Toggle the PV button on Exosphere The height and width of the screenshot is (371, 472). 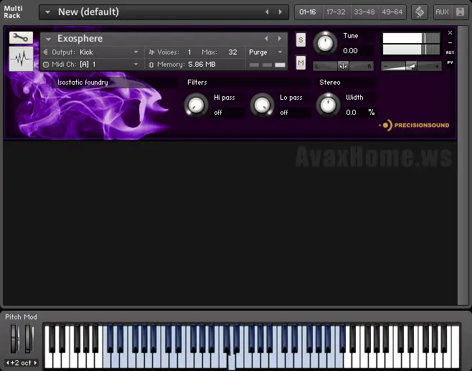(x=450, y=62)
